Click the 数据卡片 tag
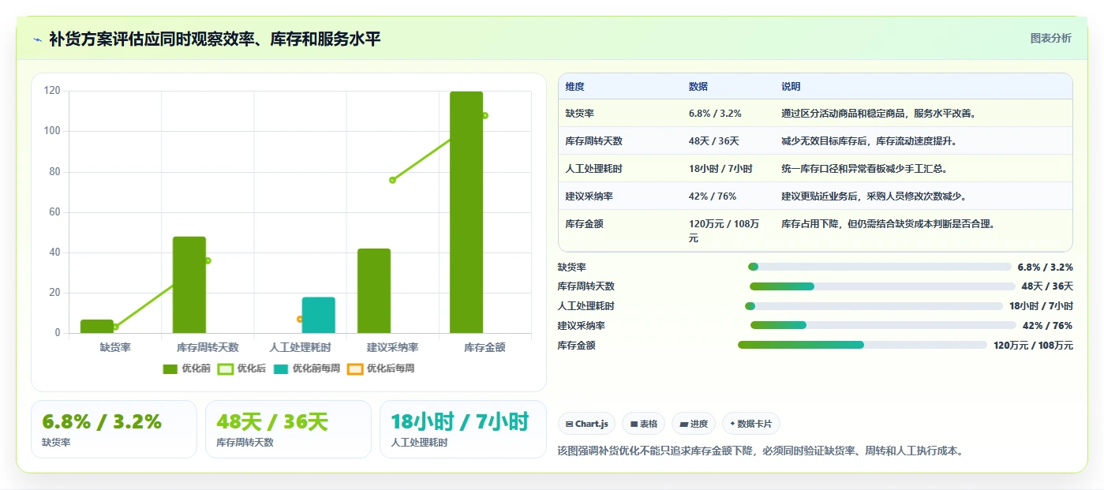Screen dimensions: 1104x490 [751, 424]
